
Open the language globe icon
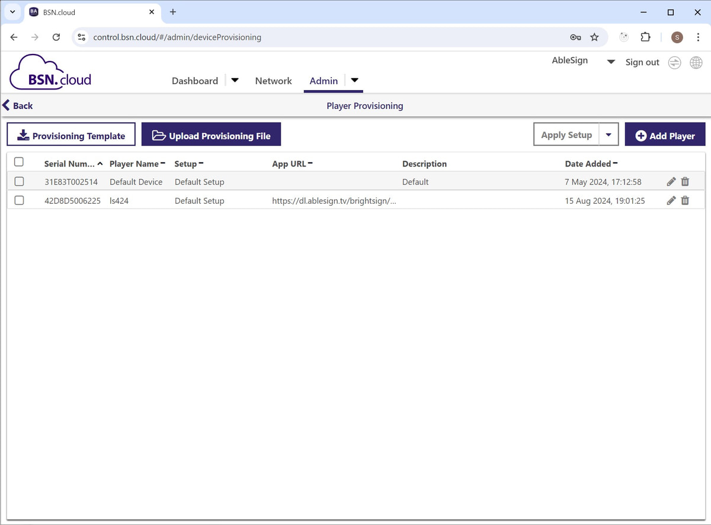pyautogui.click(x=696, y=62)
